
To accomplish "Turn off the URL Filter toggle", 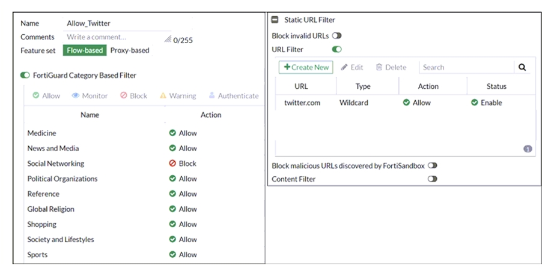I will (336, 49).
